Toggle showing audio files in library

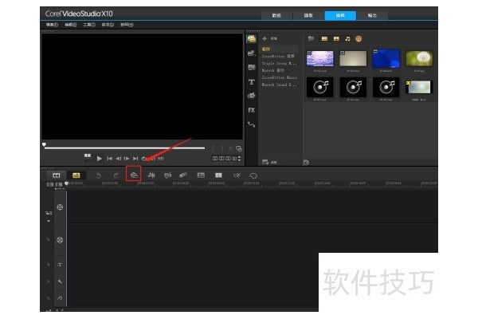coord(347,39)
